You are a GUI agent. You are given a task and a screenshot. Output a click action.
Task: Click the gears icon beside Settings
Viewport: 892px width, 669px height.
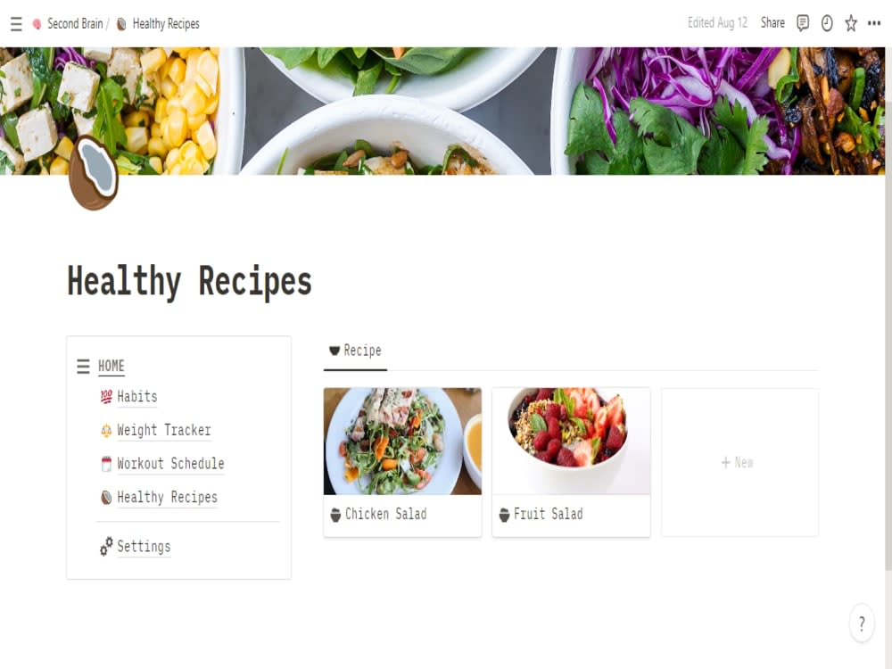point(106,546)
